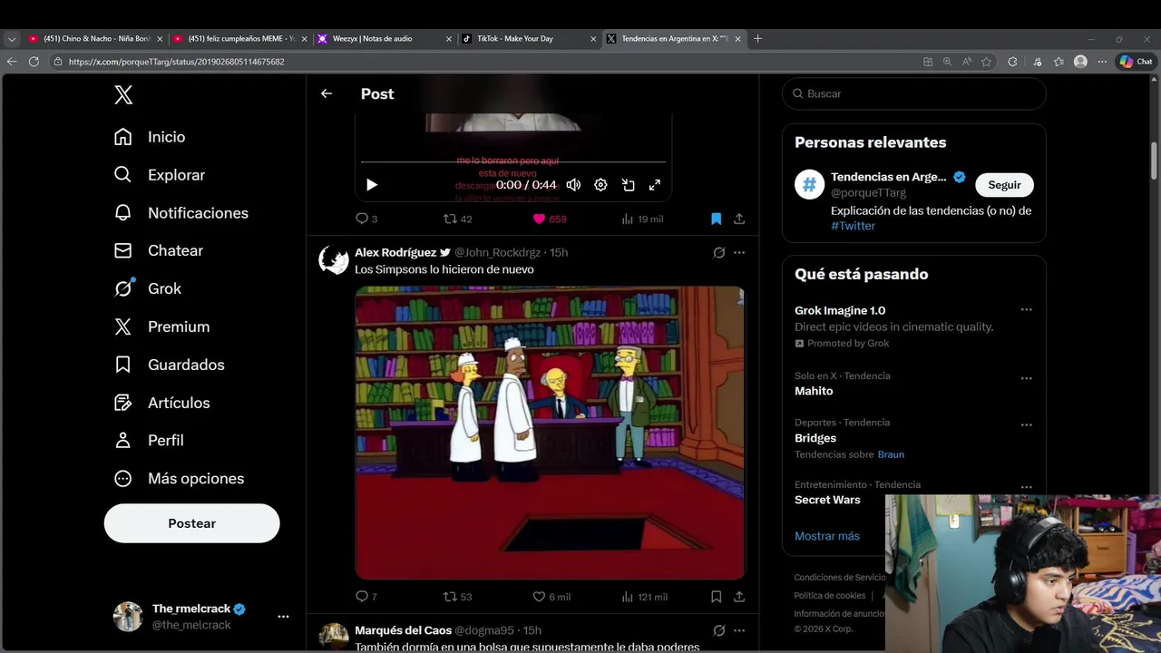The height and width of the screenshot is (653, 1161).
Task: Switch to Weezyx Notas de audio tab
Action: [x=385, y=38]
